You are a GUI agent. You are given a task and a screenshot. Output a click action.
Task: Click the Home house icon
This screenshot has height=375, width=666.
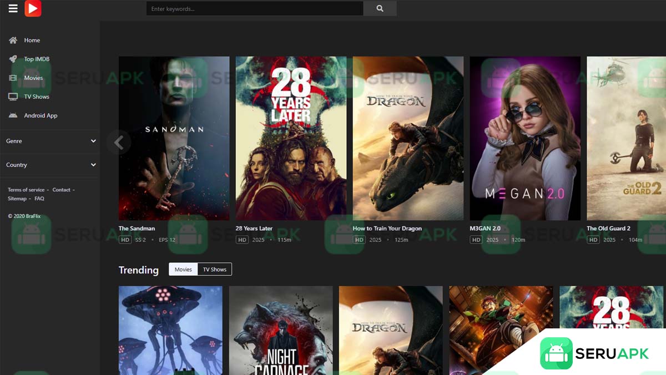(x=13, y=40)
